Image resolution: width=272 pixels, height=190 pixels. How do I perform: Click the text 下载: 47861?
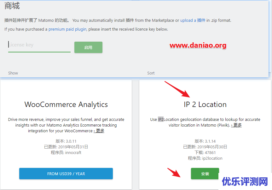pos(205,153)
